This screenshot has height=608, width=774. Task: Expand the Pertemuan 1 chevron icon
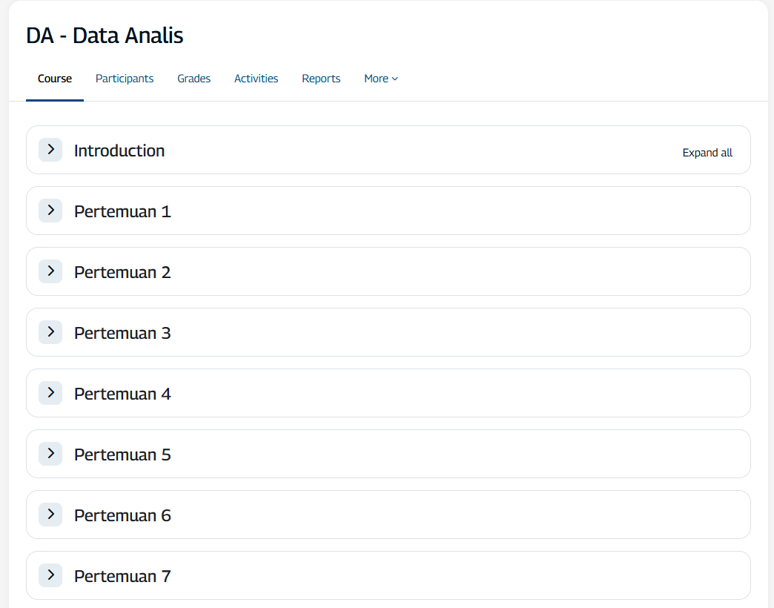[x=50, y=211]
